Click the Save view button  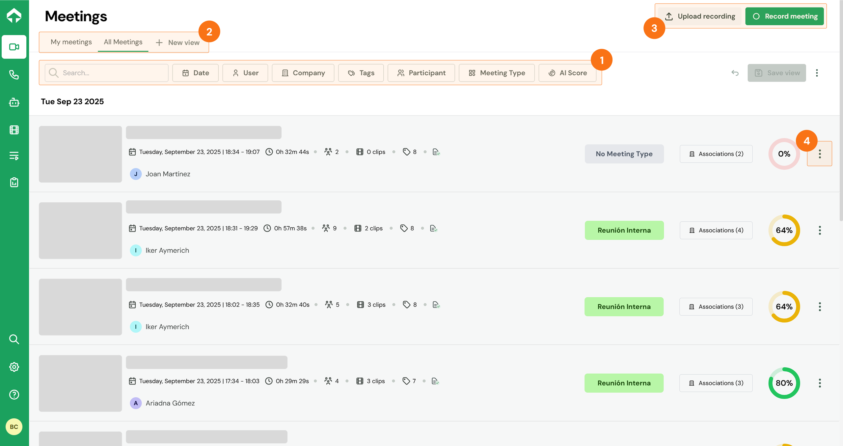pyautogui.click(x=777, y=73)
